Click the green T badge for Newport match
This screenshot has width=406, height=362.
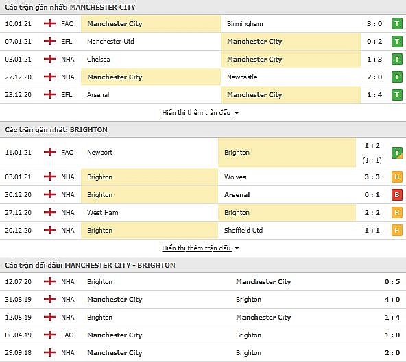click(x=396, y=153)
